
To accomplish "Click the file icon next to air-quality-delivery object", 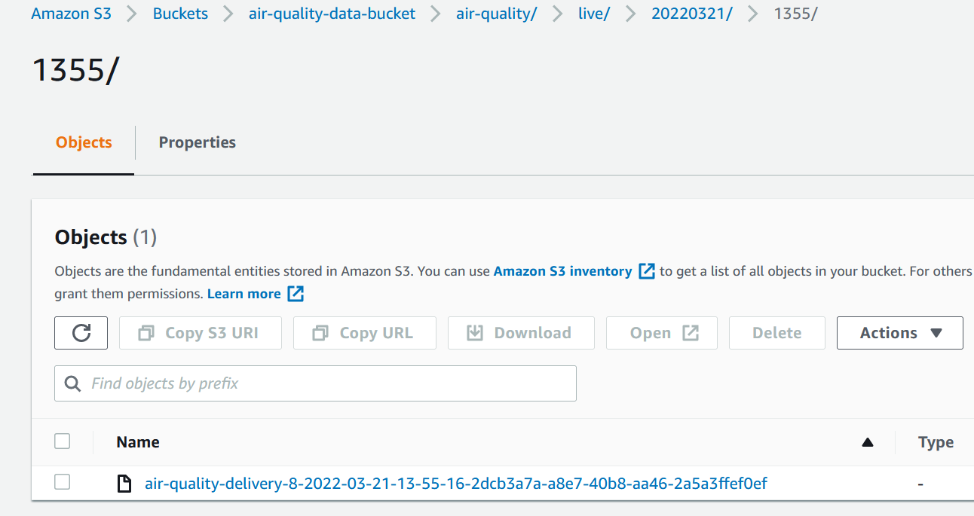I will (x=125, y=484).
